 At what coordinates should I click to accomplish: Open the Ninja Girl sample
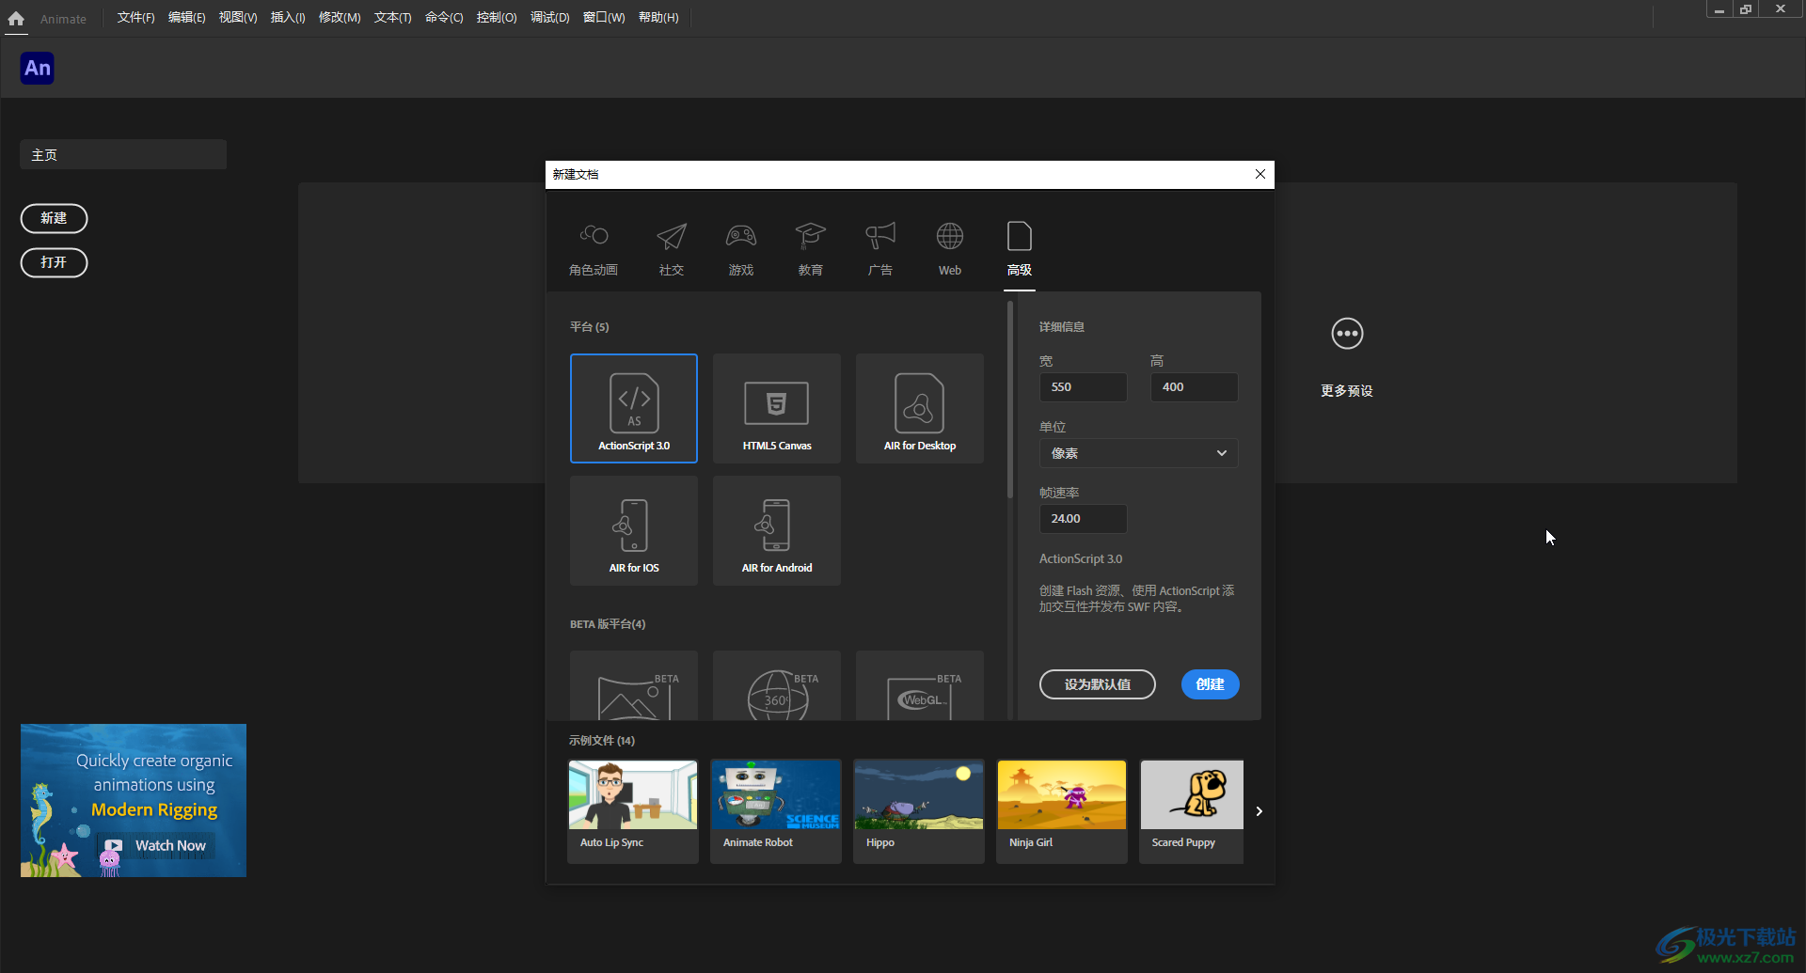tap(1062, 811)
